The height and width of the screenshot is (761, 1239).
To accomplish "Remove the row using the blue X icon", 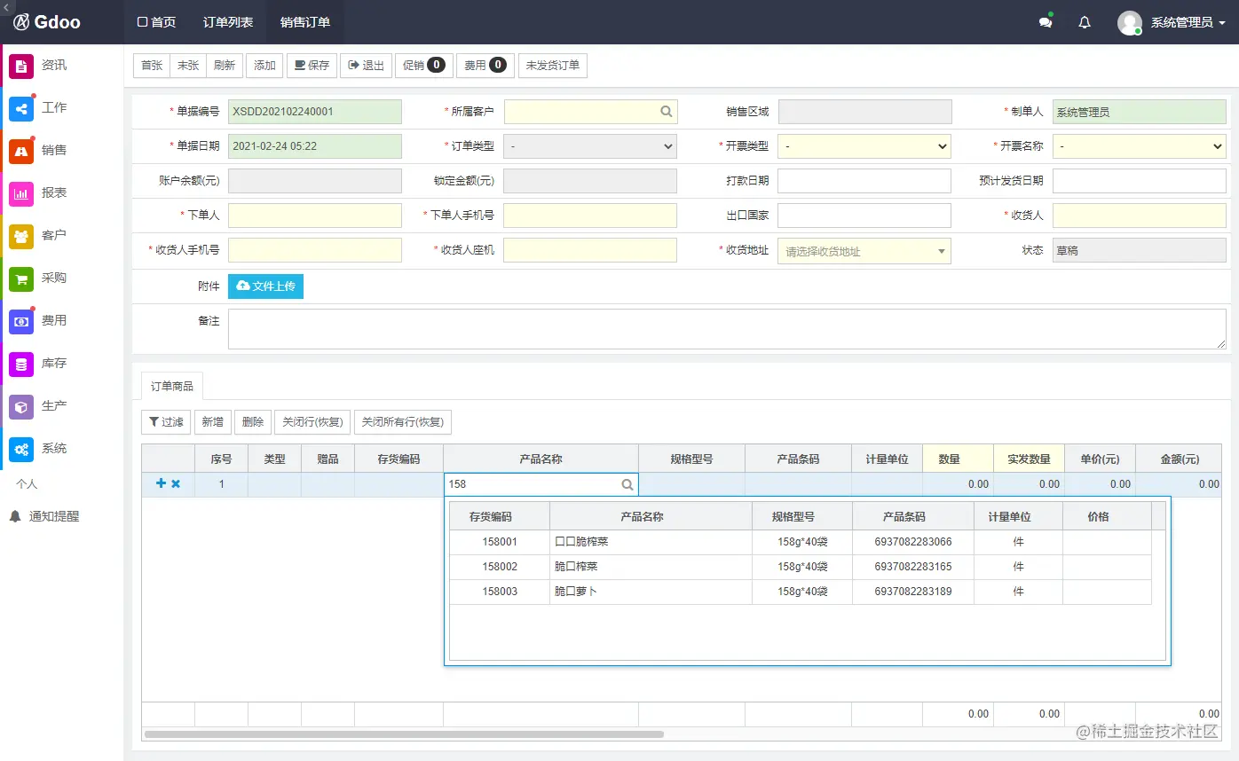I will click(176, 483).
